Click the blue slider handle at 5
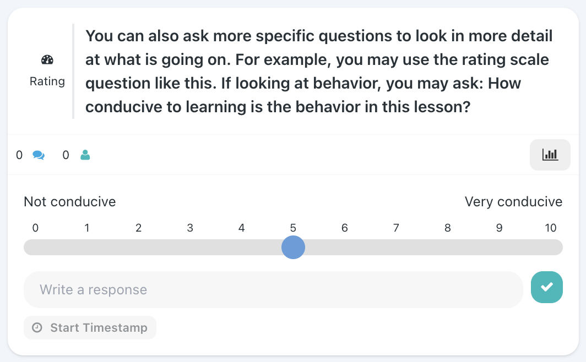The height and width of the screenshot is (362, 586). tap(294, 247)
